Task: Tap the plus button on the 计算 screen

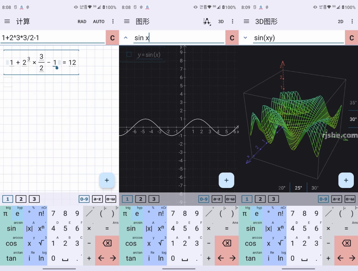Action: pos(107,180)
